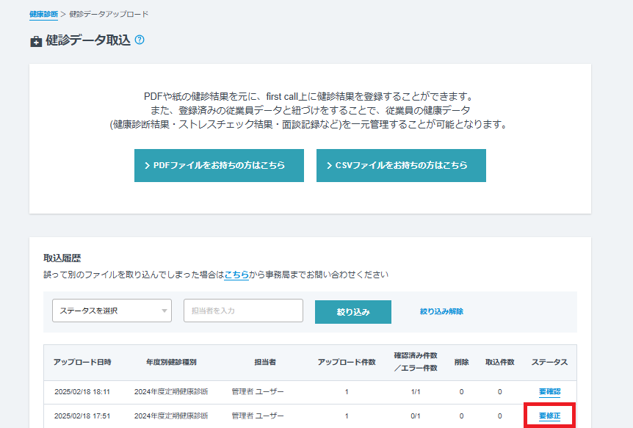
Task: Click the アップロード日時 column header
Action: click(x=82, y=362)
